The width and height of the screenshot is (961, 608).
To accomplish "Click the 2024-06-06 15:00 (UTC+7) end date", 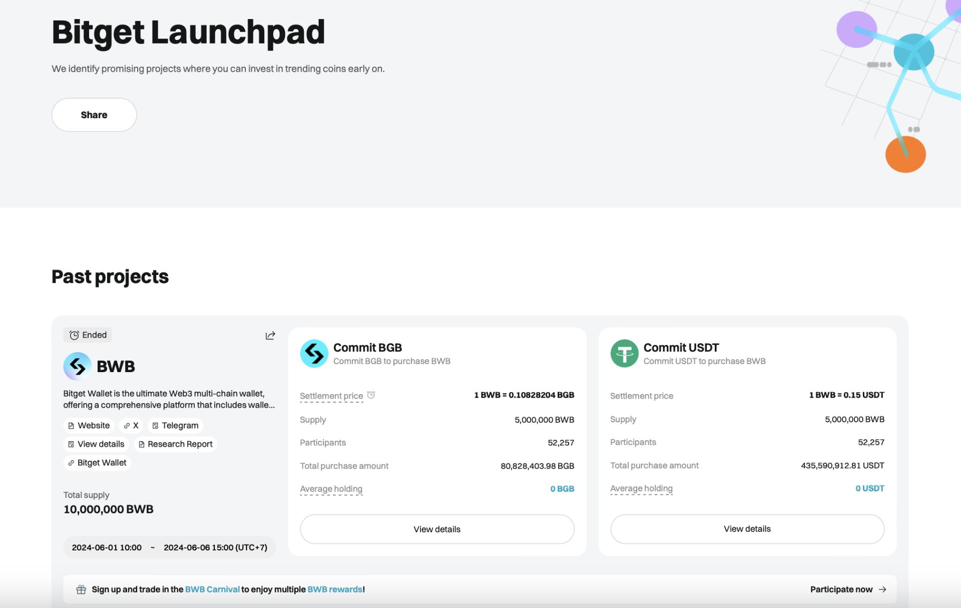I will click(x=215, y=547).
